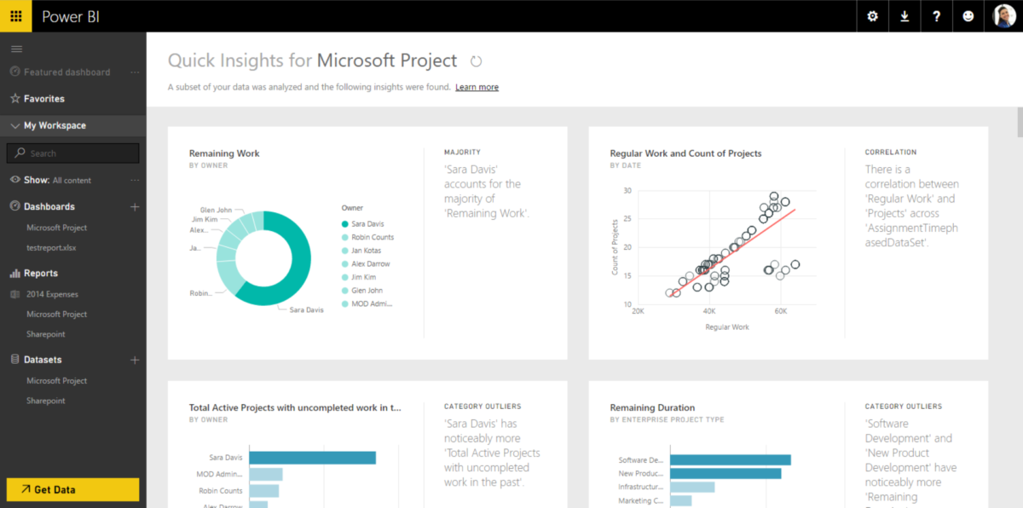Open Power BI help with the question mark icon
The height and width of the screenshot is (508, 1023).
pos(938,16)
